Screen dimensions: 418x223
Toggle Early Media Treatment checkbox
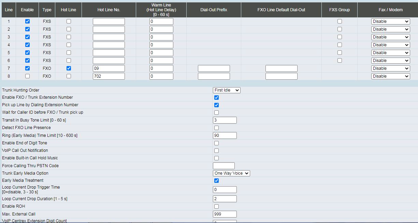(x=216, y=181)
